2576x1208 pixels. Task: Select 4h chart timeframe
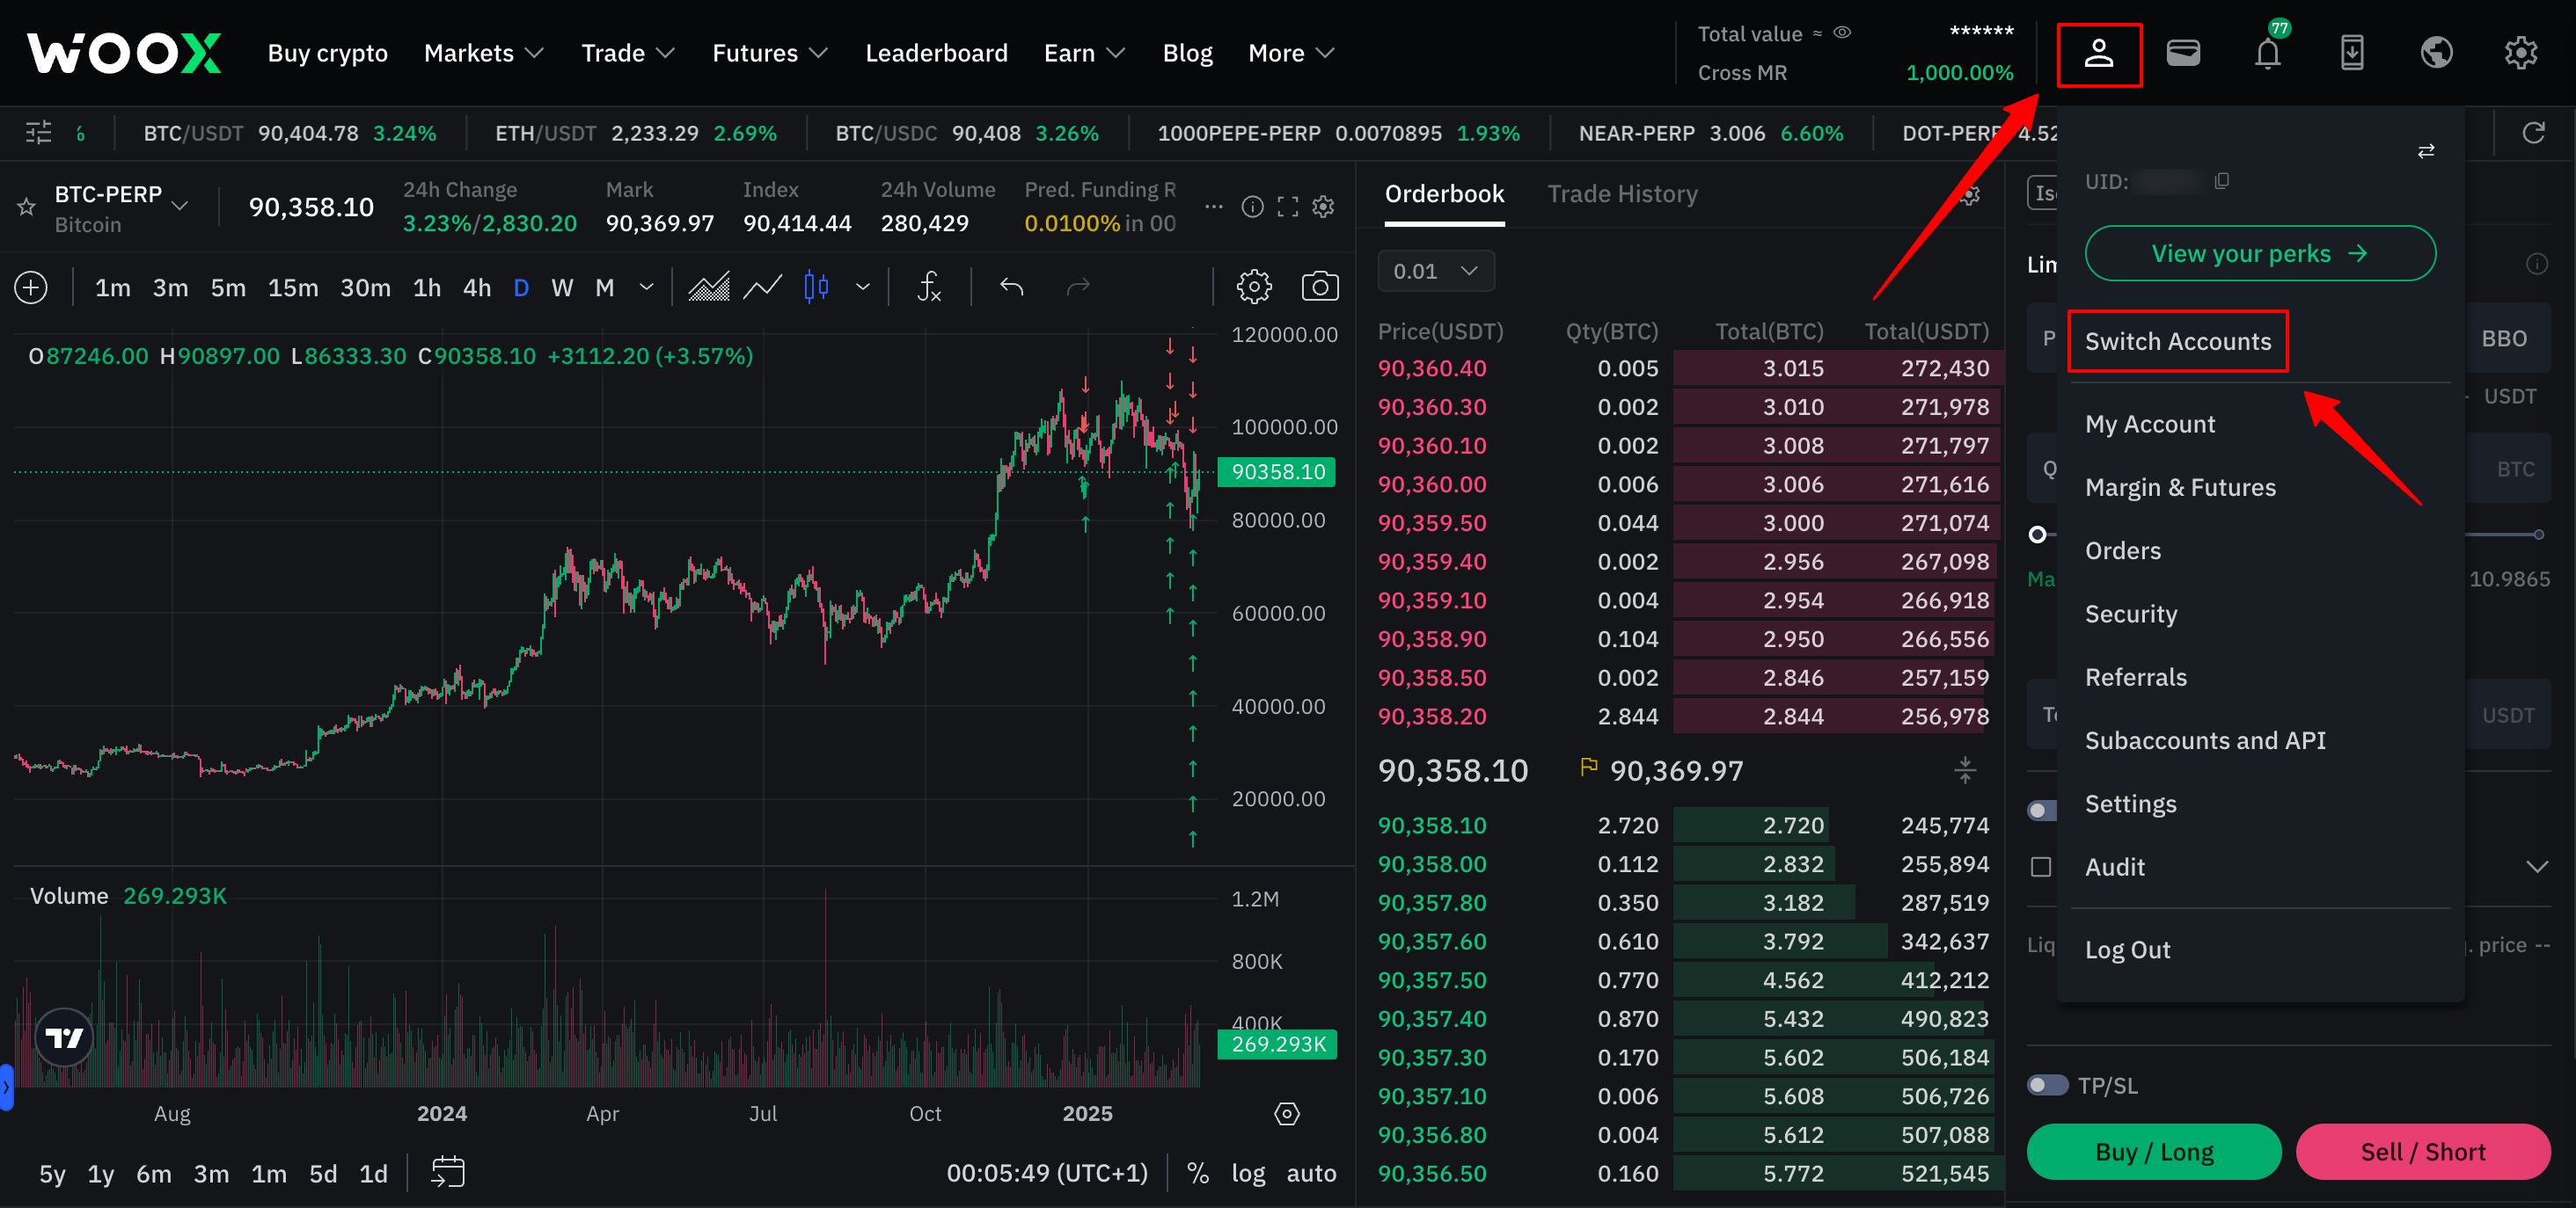tap(476, 287)
